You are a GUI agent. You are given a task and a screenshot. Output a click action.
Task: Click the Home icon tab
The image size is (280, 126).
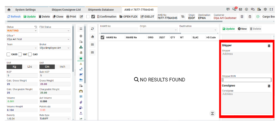[9, 10]
